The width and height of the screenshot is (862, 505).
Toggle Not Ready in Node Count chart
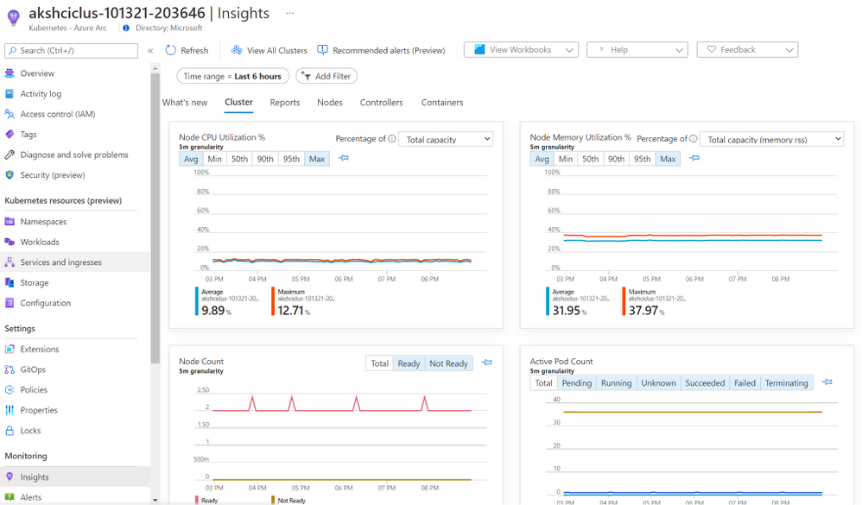pyautogui.click(x=448, y=363)
